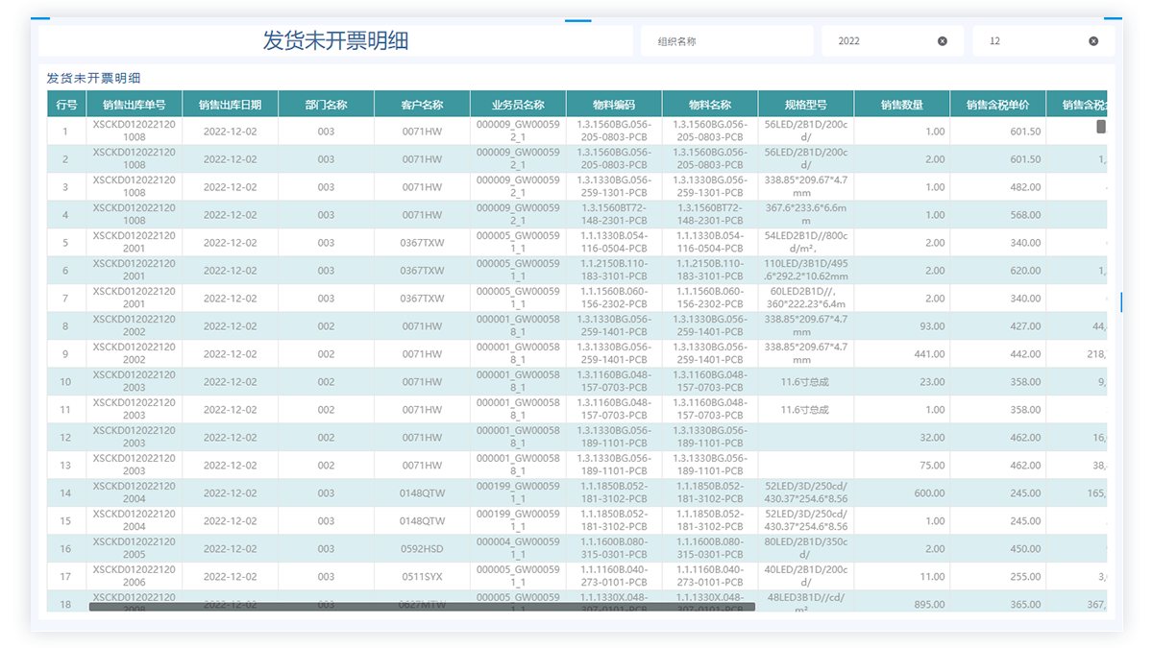Click the 销售含税单价 column header
The width and height of the screenshot is (1153, 648).
click(x=997, y=105)
